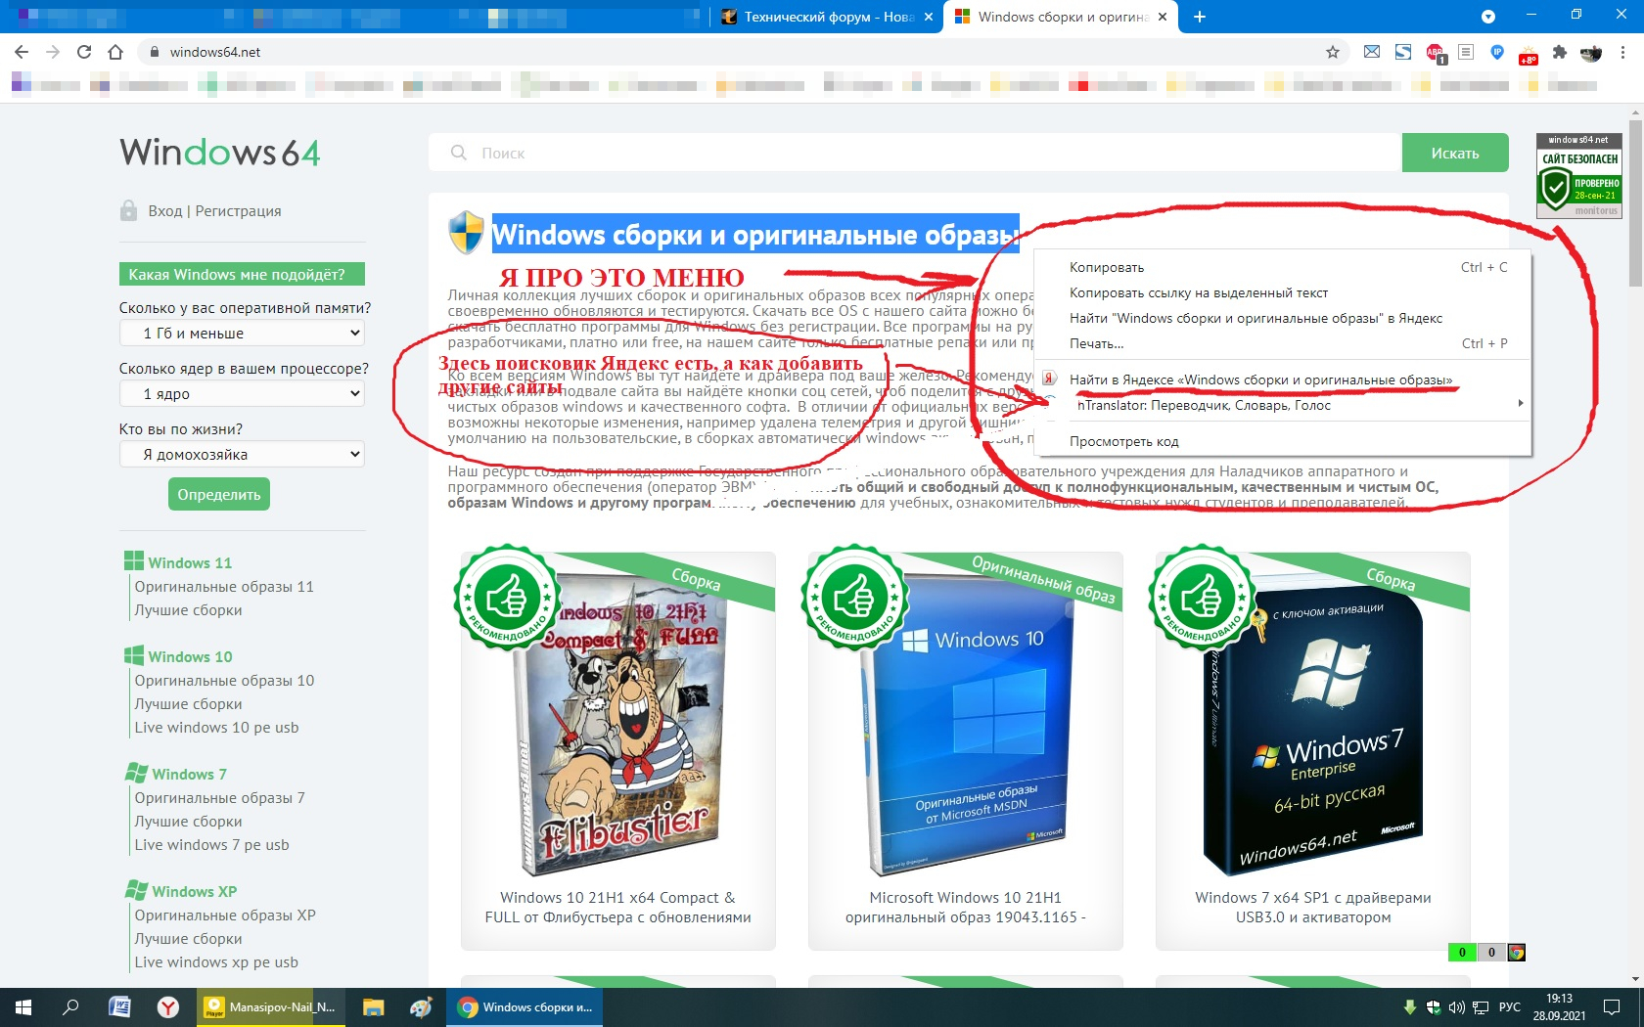Open the mail extension icon
Screen dimensions: 1644x1027
point(1372,52)
